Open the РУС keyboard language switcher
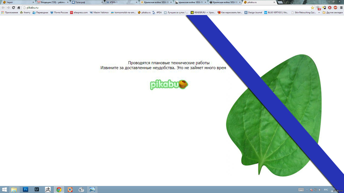The height and width of the screenshot is (193, 344). (x=326, y=190)
